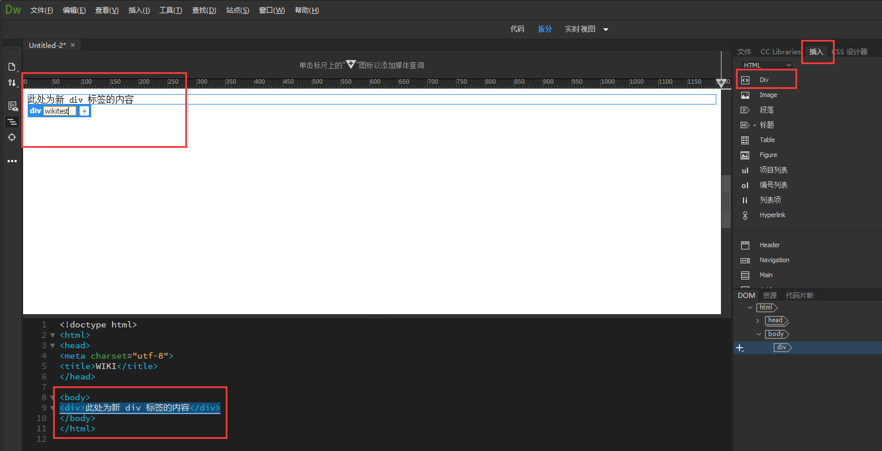
Task: Select the DOM panel tab
Action: [746, 295]
